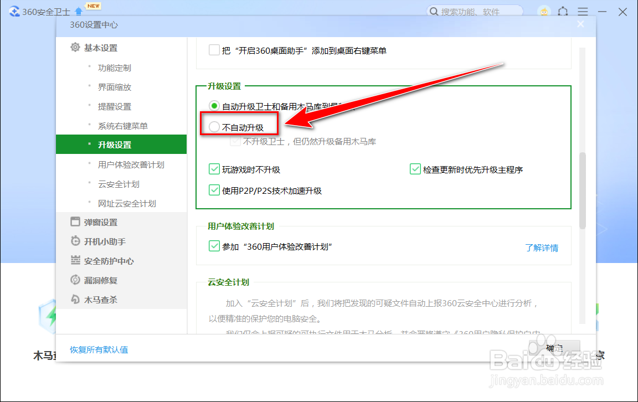Click the gear icon beside 基本设置
The height and width of the screenshot is (402, 638).
[x=75, y=47]
